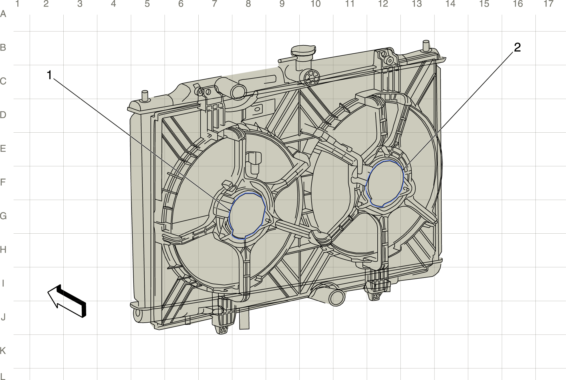The image size is (566, 380).
Task: Click the front-direction arrow symbol
Action: point(67,301)
